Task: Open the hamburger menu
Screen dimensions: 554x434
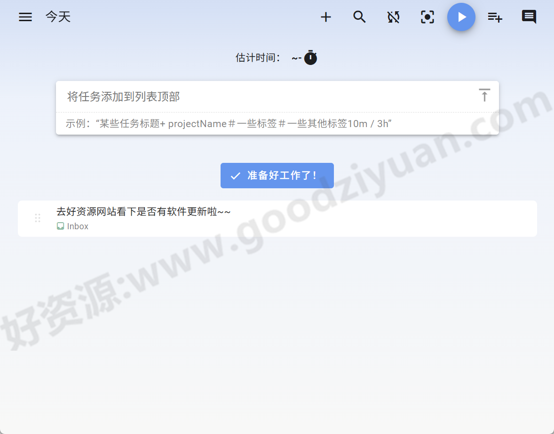Action: tap(25, 17)
